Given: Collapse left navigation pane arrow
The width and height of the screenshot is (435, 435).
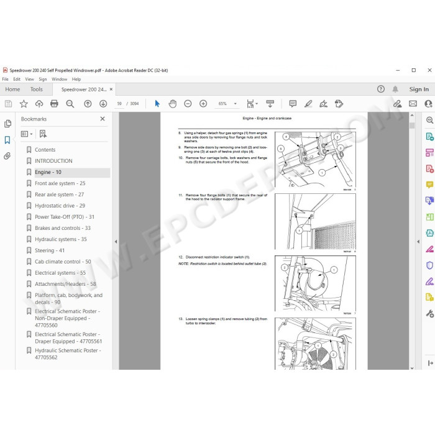Looking at the screenshot, I should pos(116,242).
